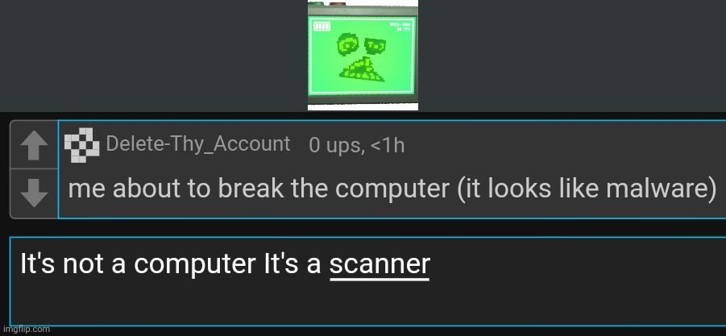
Task: Open the checkered avatar of Delete-Thy_Account
Action: pyautogui.click(x=82, y=145)
